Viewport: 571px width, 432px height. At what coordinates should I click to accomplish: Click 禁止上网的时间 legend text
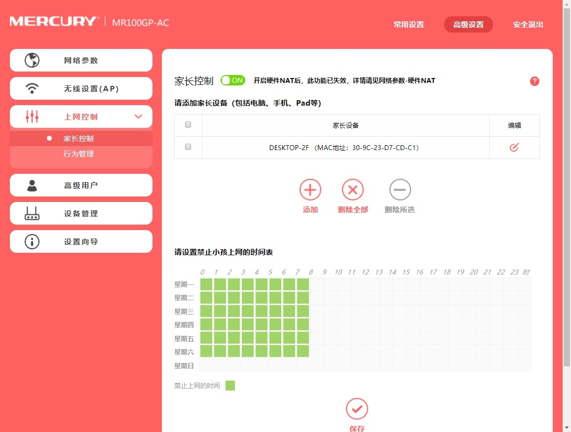click(x=197, y=386)
